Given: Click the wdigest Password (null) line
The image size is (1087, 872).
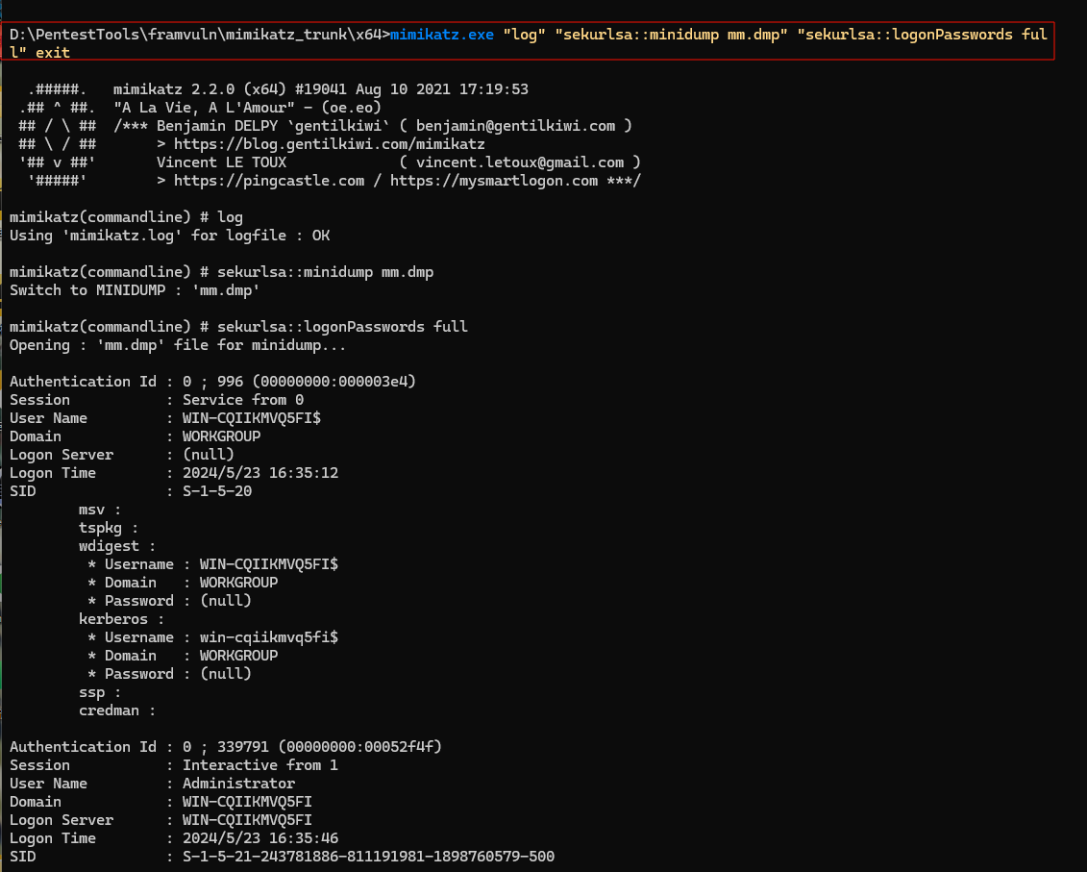Looking at the screenshot, I should [169, 601].
